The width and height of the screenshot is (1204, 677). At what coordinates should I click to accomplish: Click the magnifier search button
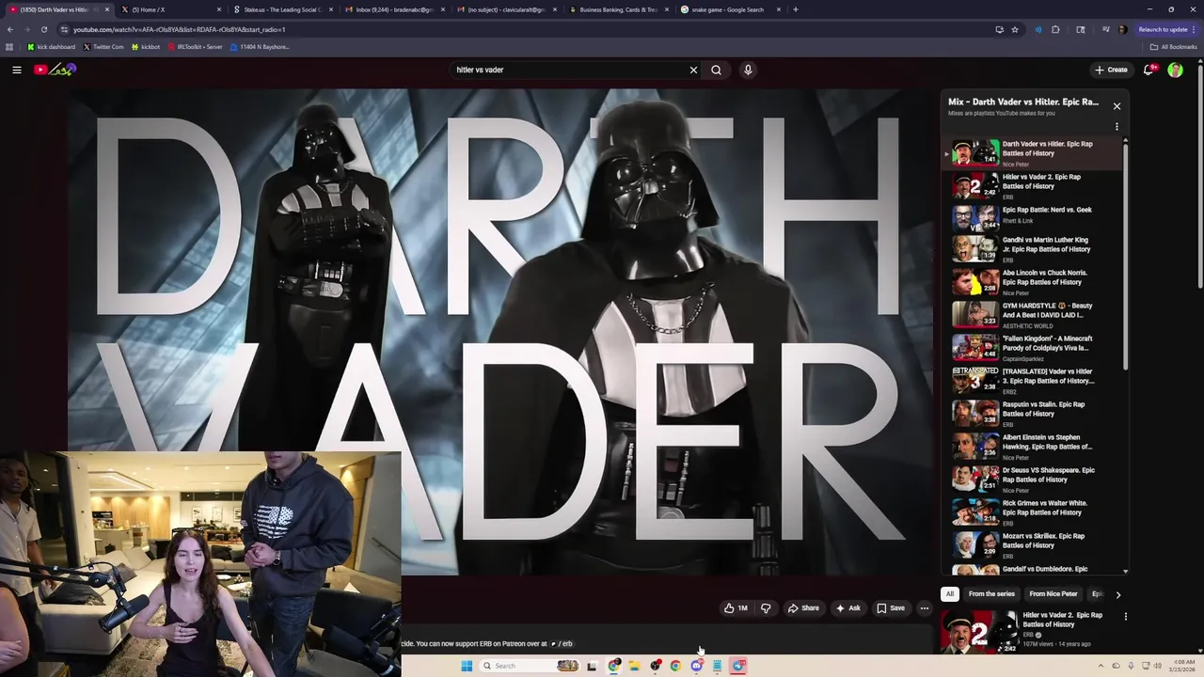point(717,70)
